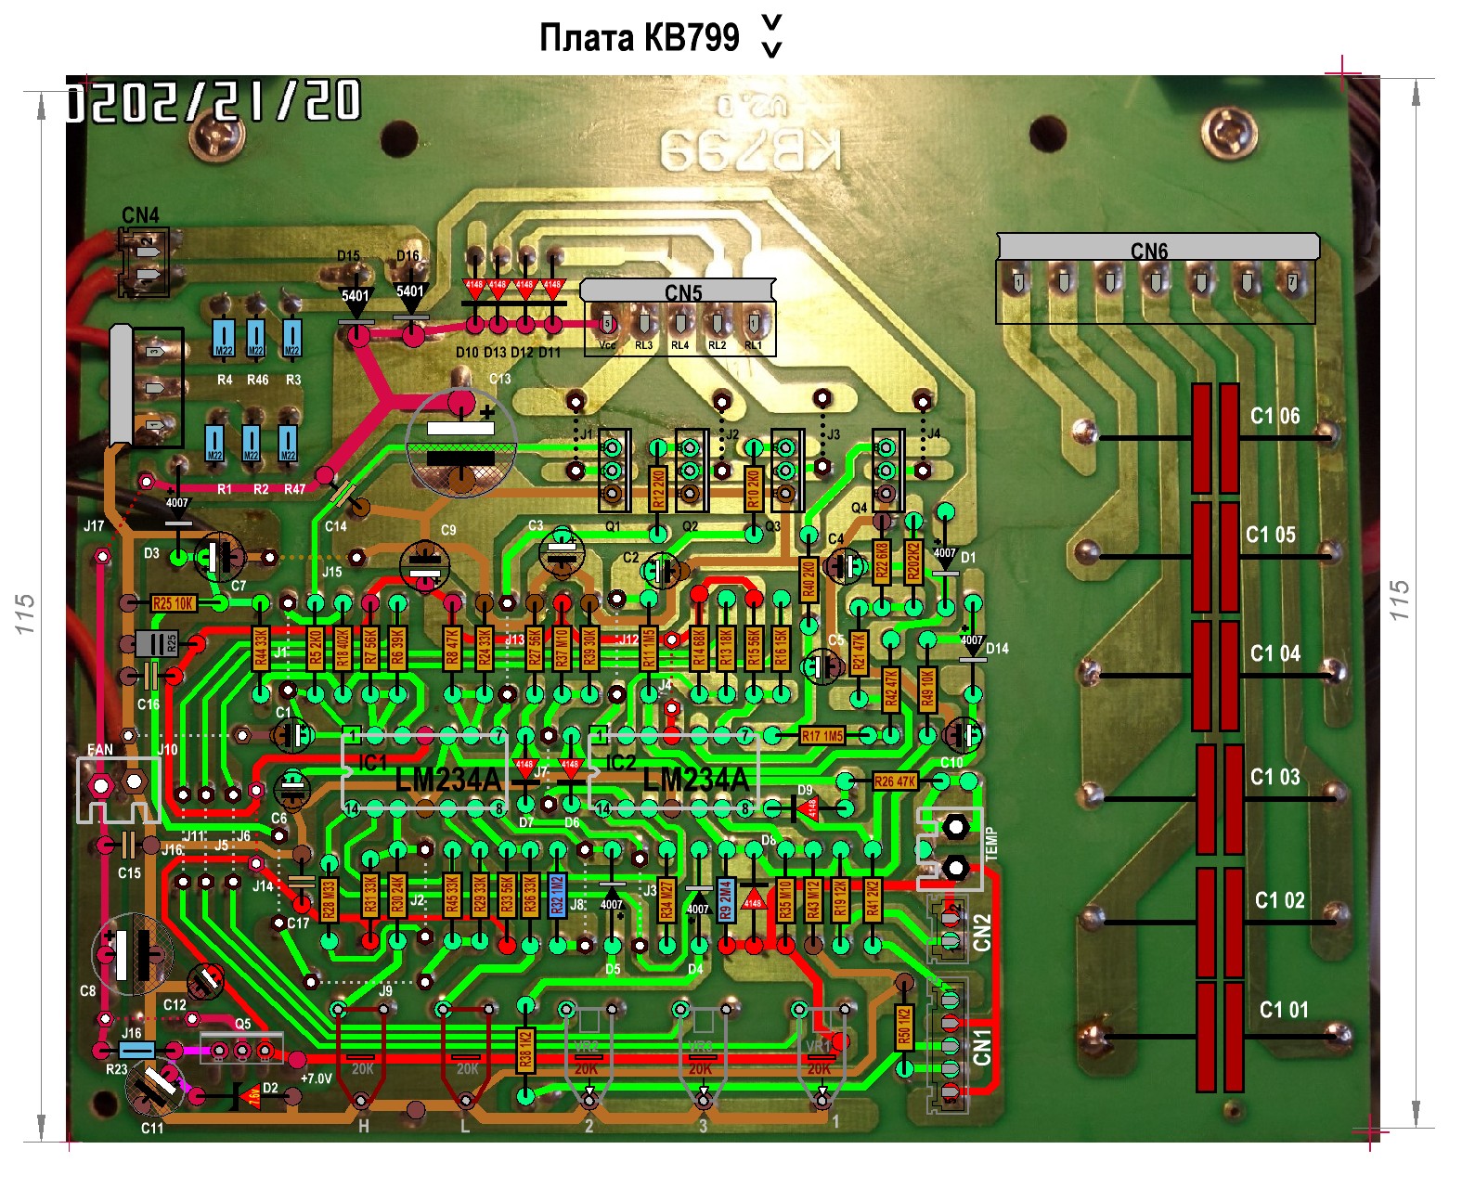Click the C16 capacitor label
Screen dimensions: 1462x1188
click(x=149, y=704)
